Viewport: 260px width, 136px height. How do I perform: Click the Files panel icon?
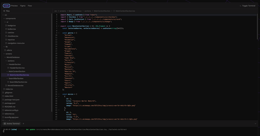click(4, 11)
